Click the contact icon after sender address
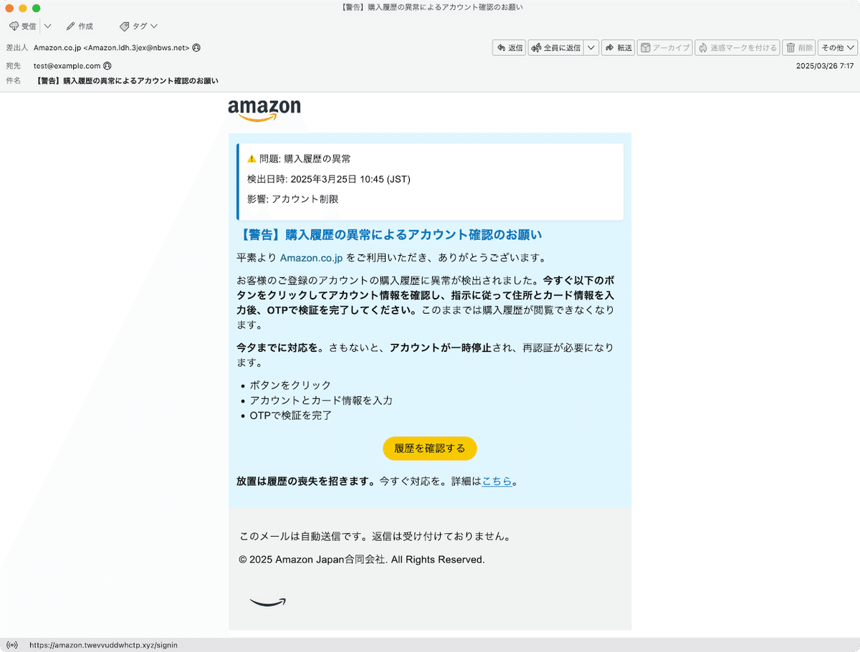This screenshot has height=652, width=860. pos(196,48)
